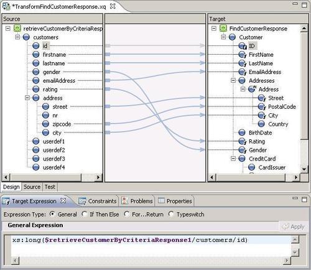Choose the For...Return radio button
This screenshot has height=270, width=311.
[126, 214]
